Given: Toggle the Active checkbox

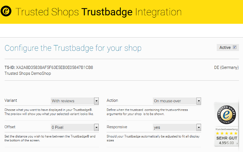Looking at the screenshot, I should tap(235, 47).
